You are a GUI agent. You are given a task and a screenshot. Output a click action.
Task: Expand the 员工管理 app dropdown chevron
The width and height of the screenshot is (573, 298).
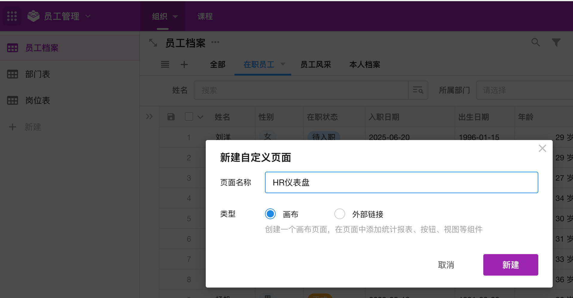(88, 16)
